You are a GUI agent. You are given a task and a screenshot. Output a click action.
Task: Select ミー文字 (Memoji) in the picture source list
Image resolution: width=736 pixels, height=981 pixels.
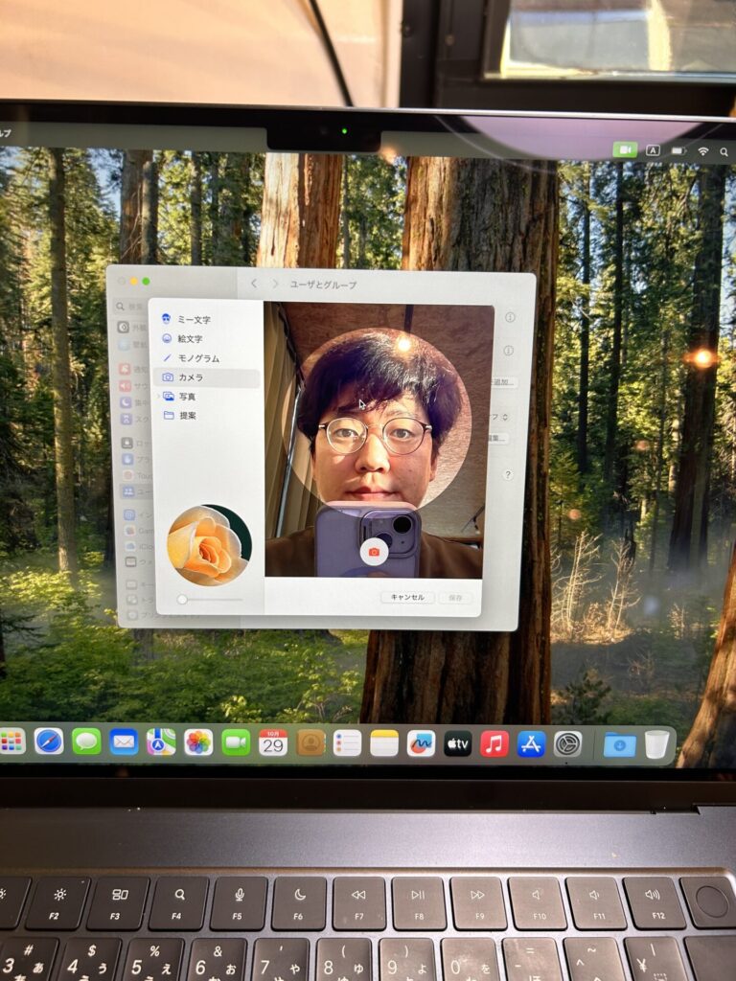193,319
